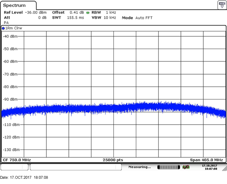227x184 pixels.
Task: Click the -90 dBm axis label
Action: (10, 99)
